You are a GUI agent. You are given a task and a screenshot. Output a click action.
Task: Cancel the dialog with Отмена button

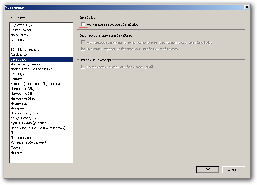(233, 170)
